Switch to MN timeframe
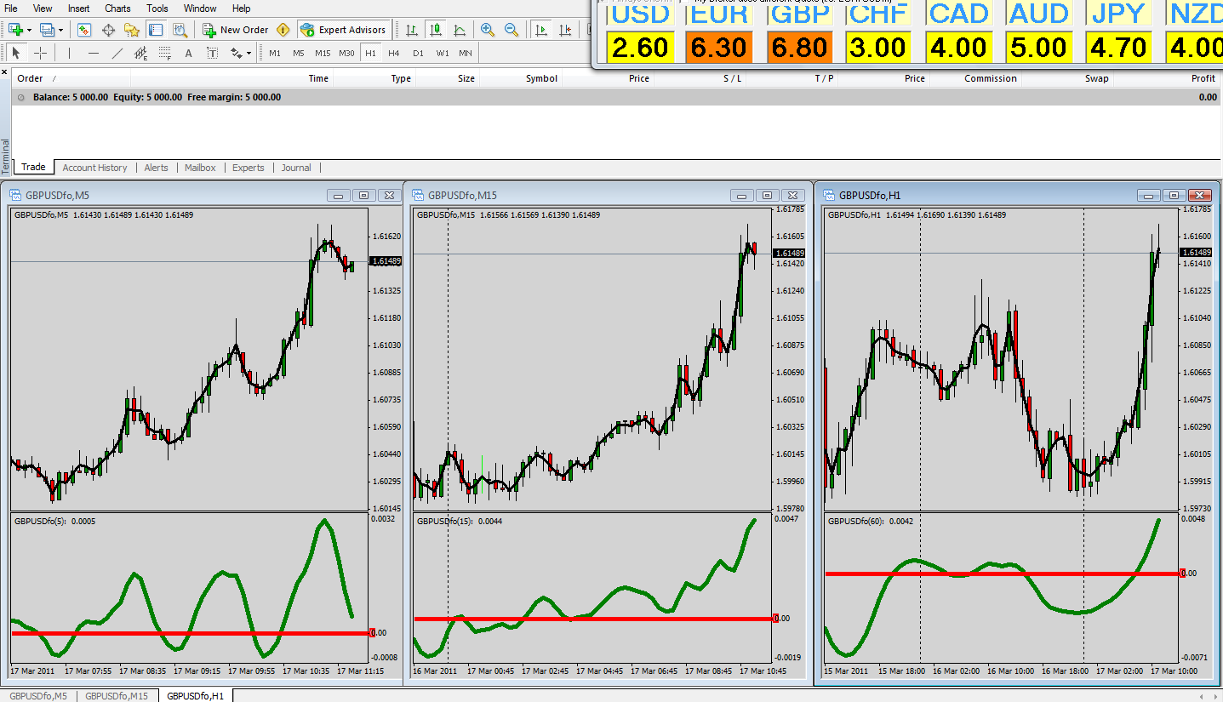This screenshot has width=1223, height=702. [466, 53]
